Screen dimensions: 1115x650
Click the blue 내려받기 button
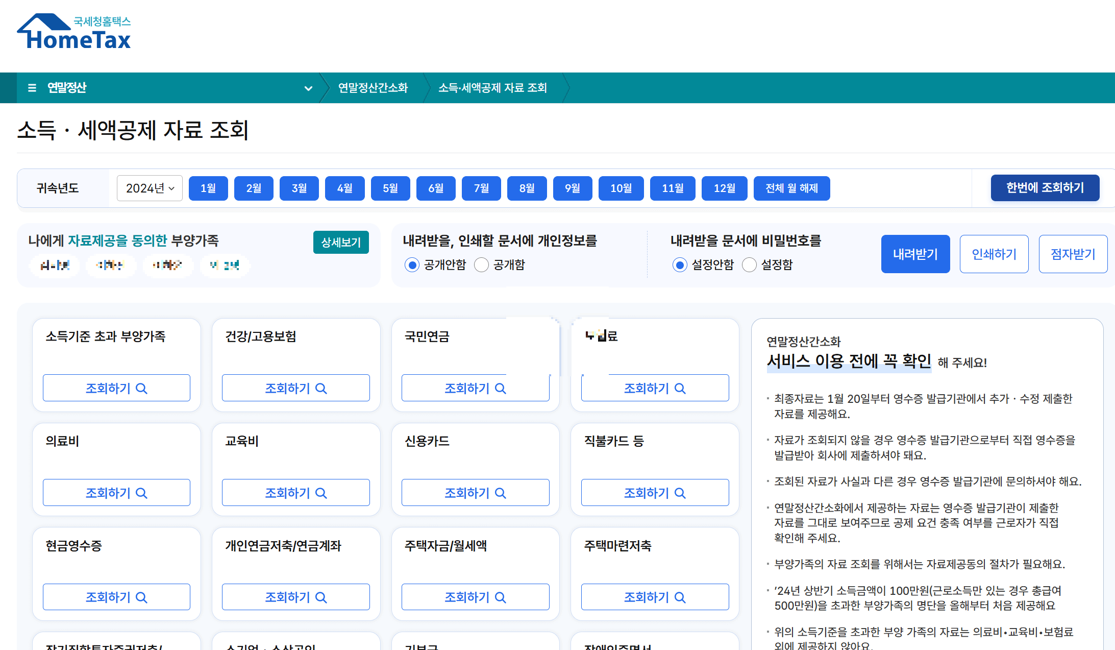click(915, 254)
